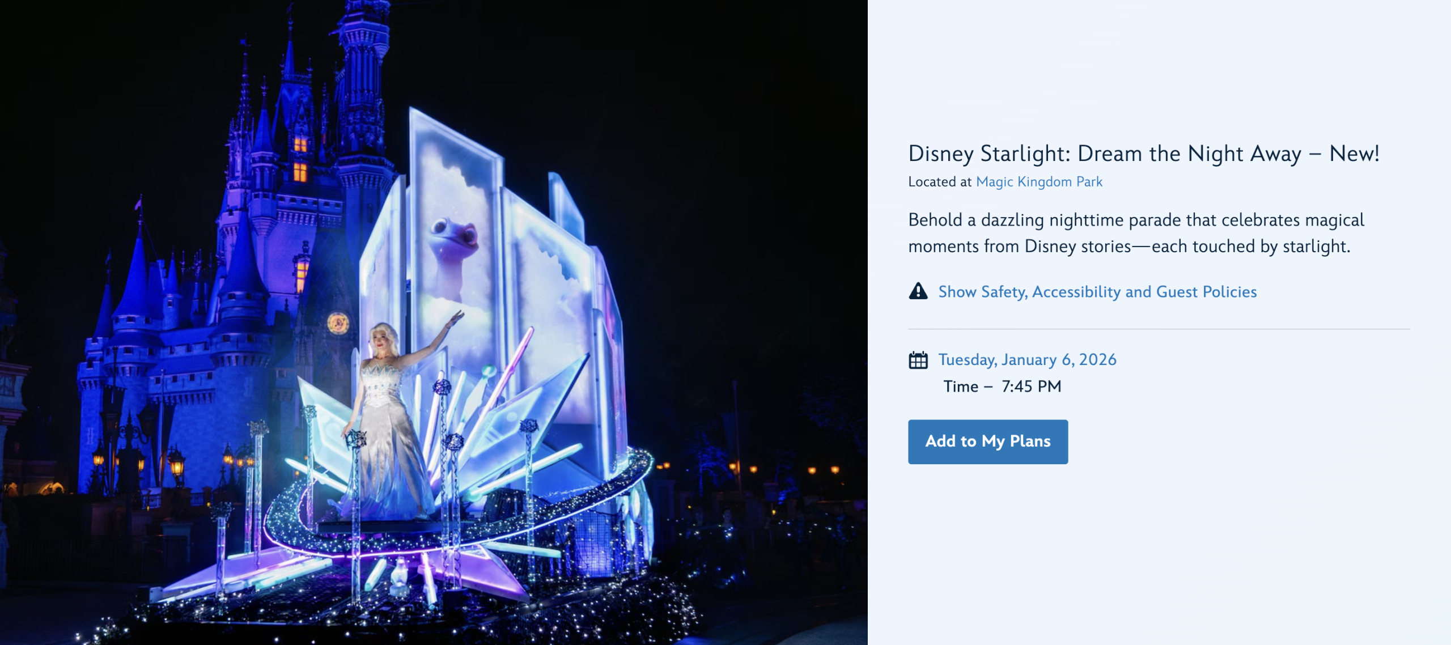The image size is (1451, 645).
Task: Click the parade description paragraph
Action: pyautogui.click(x=1135, y=233)
